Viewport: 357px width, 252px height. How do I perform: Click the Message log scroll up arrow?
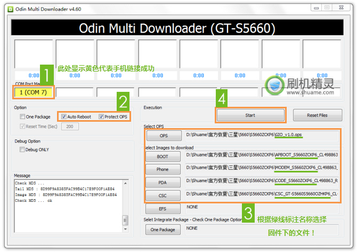pyautogui.click(x=125, y=183)
